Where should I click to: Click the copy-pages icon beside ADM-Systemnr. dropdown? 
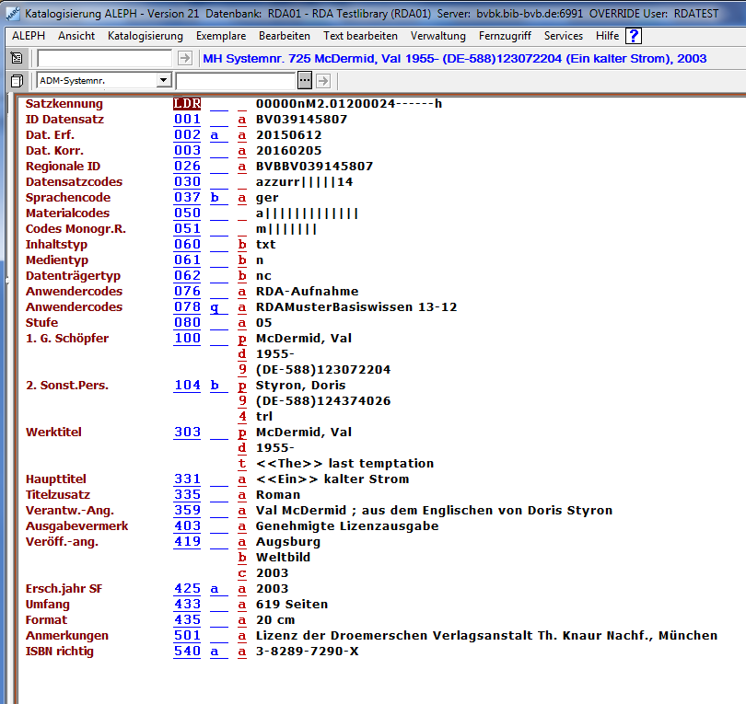click(x=16, y=81)
